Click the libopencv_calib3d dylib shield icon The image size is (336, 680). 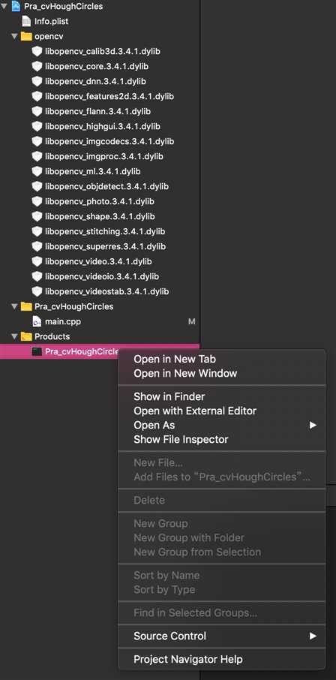tap(37, 51)
